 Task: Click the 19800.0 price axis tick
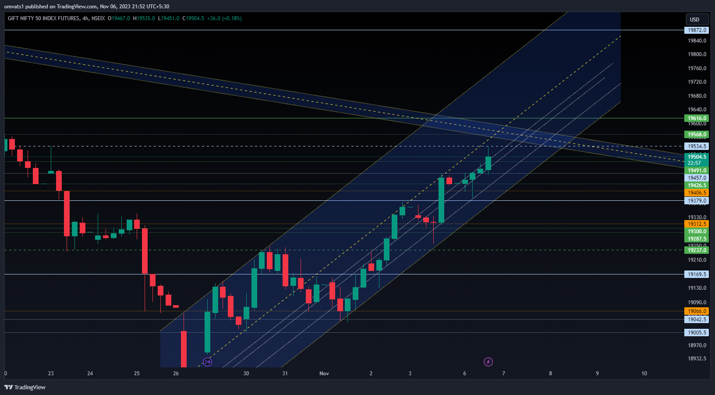(x=697, y=54)
